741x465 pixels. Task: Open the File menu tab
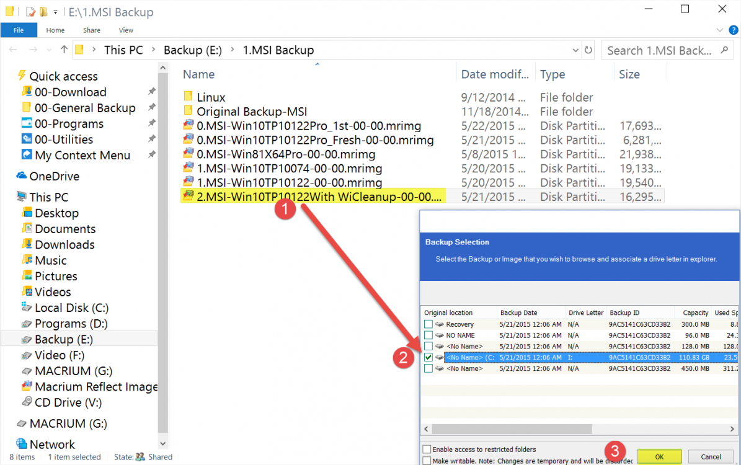coord(19,30)
